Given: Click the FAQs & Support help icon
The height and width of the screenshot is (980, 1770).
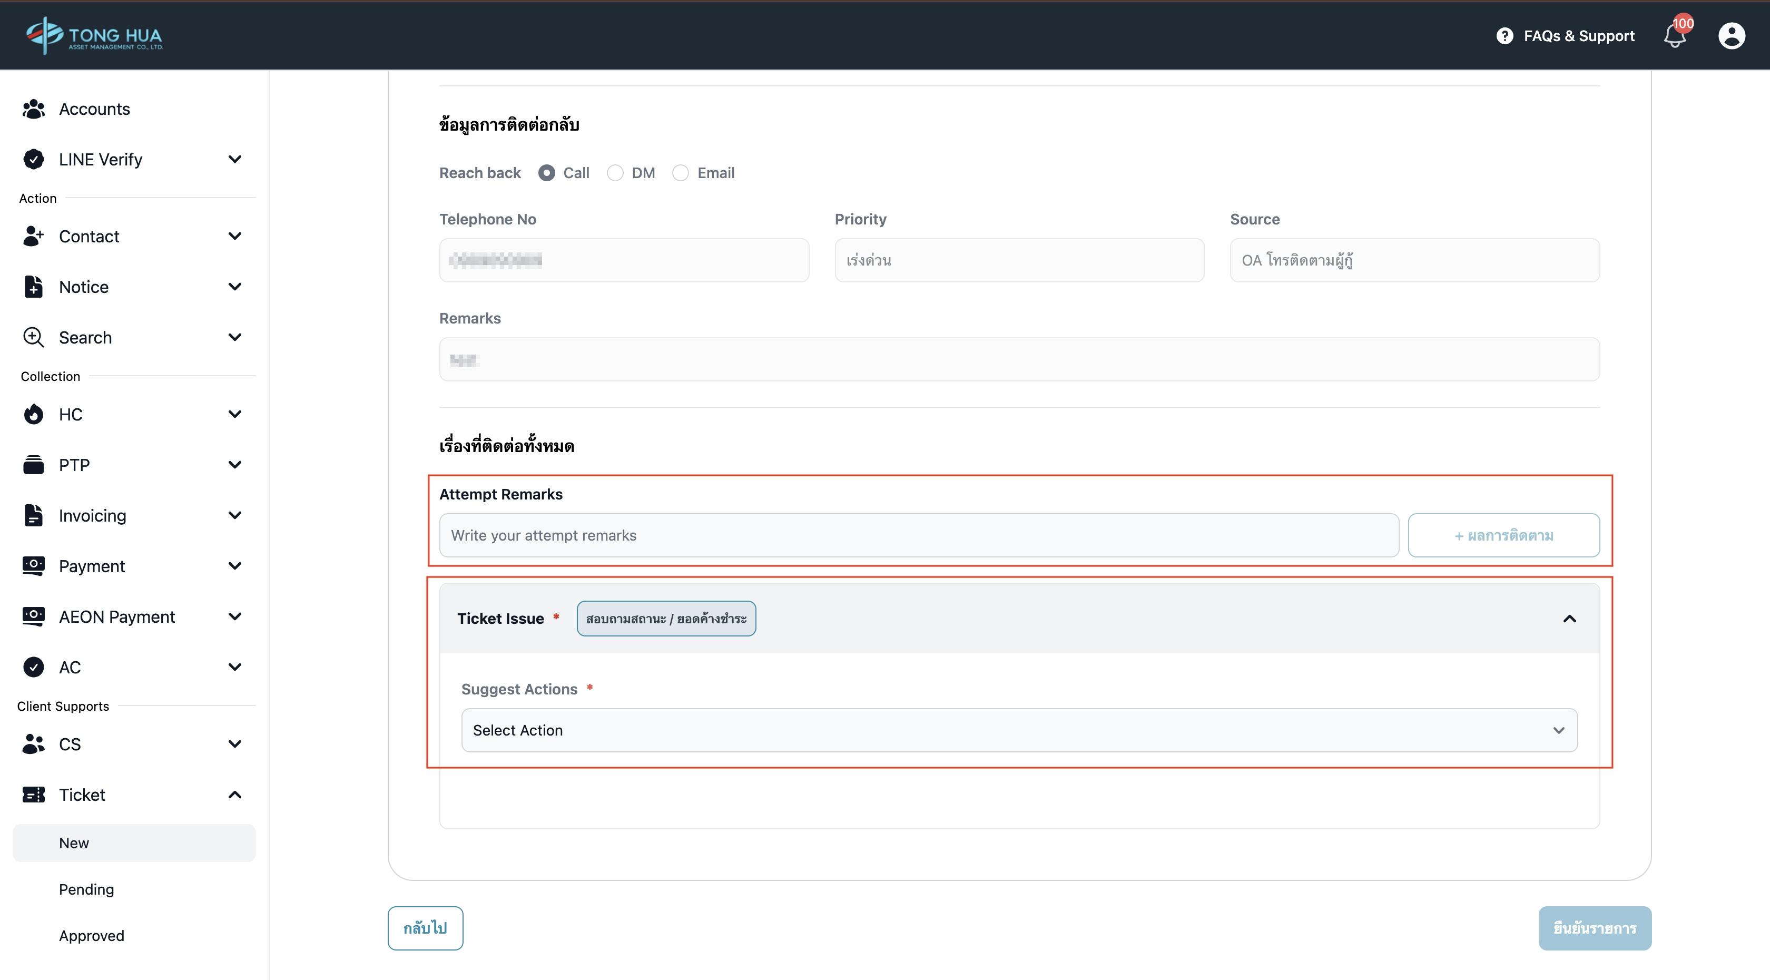Looking at the screenshot, I should pos(1504,36).
